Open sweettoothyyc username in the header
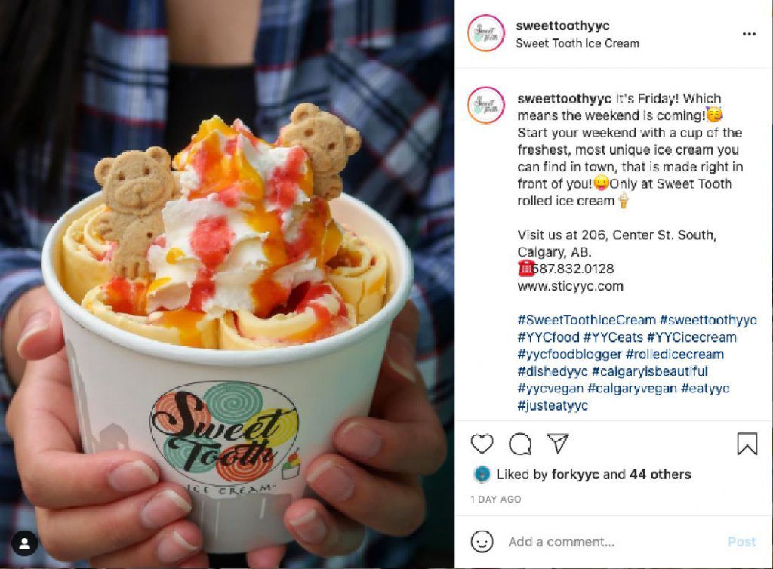Screen dimensions: 773x569 coord(562,26)
